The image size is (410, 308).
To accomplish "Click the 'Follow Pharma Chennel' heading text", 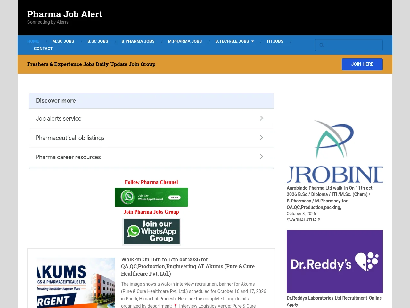I will pos(151,182).
